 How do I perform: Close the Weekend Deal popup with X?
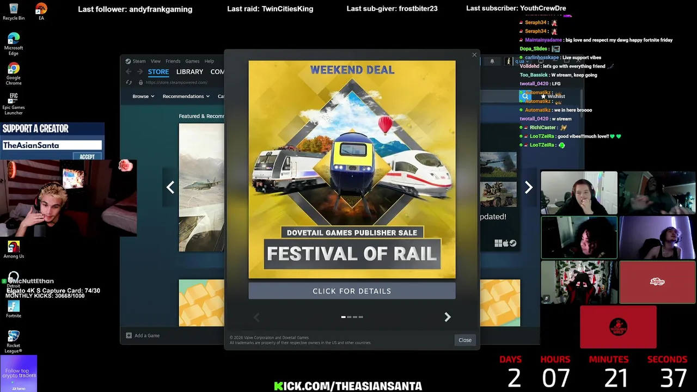coord(474,55)
